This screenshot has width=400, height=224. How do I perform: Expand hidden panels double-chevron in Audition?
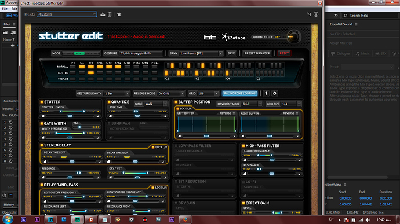click(x=336, y=15)
